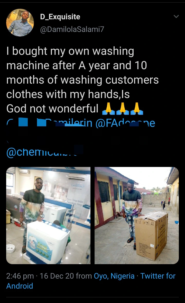Screen dimensions: 185x303
Task: Click the praying hands emoji row
Action: 123,109
